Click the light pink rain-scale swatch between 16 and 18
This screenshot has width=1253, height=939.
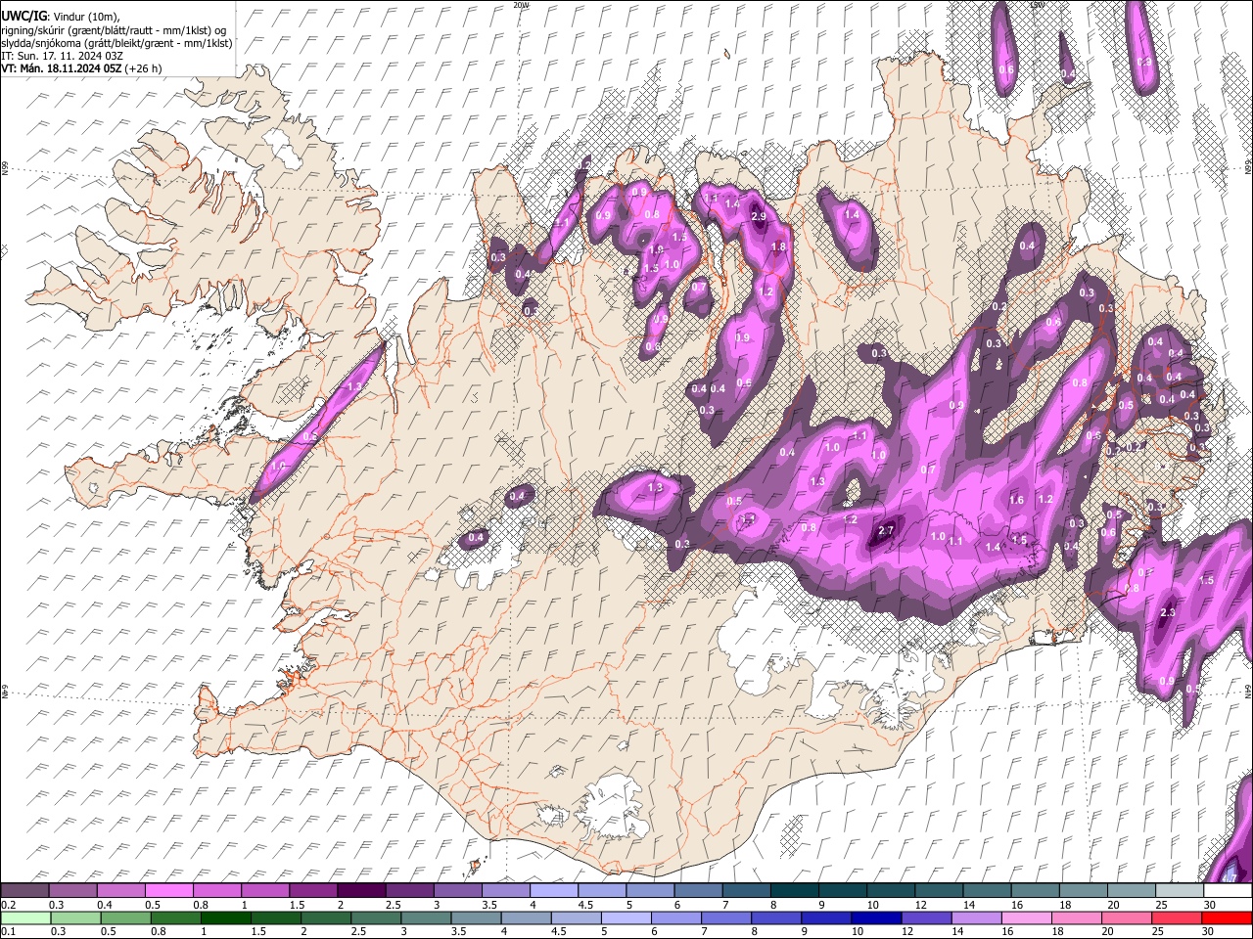point(1025,917)
